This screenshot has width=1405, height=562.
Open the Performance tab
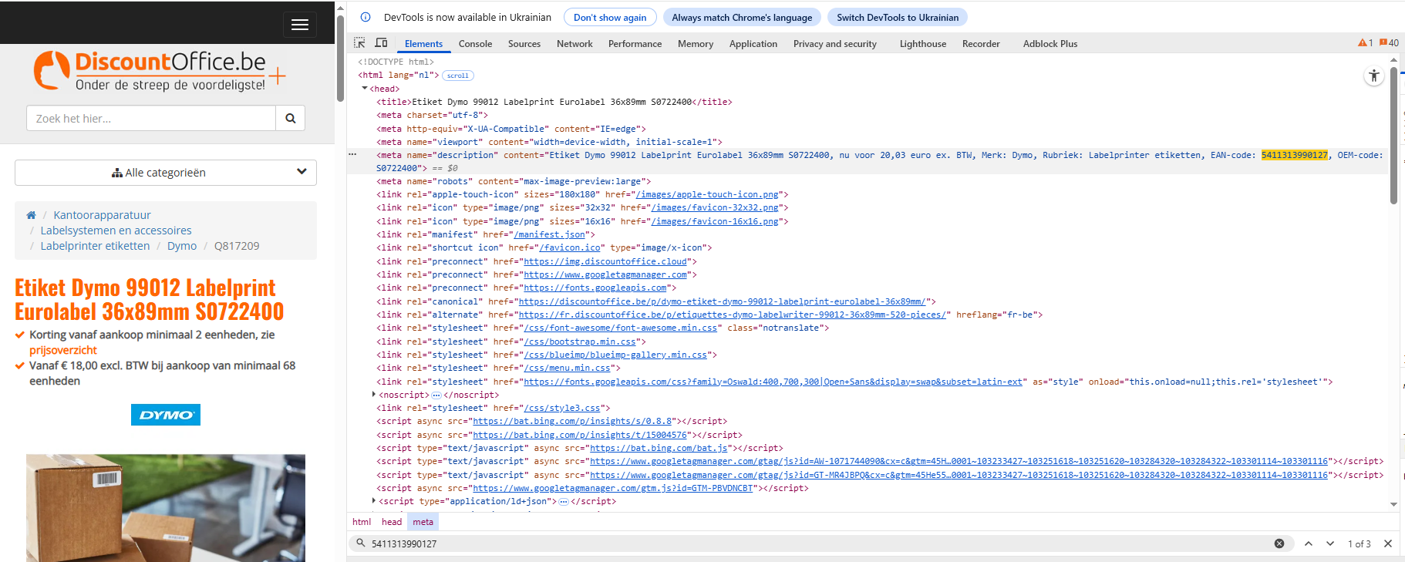[x=635, y=44]
